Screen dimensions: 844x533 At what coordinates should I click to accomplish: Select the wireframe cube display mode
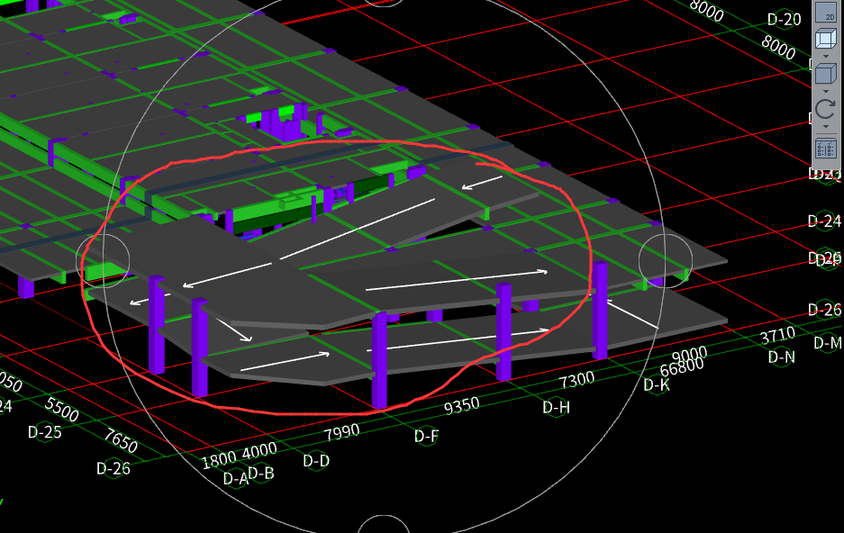click(x=826, y=40)
